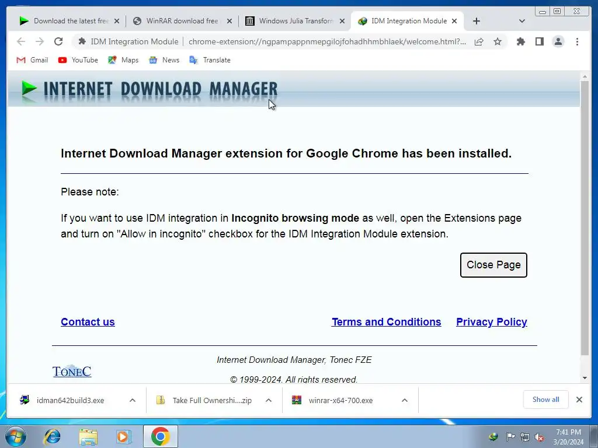Viewport: 598px width, 448px height.
Task: Click Show all downloads button
Action: click(x=546, y=400)
